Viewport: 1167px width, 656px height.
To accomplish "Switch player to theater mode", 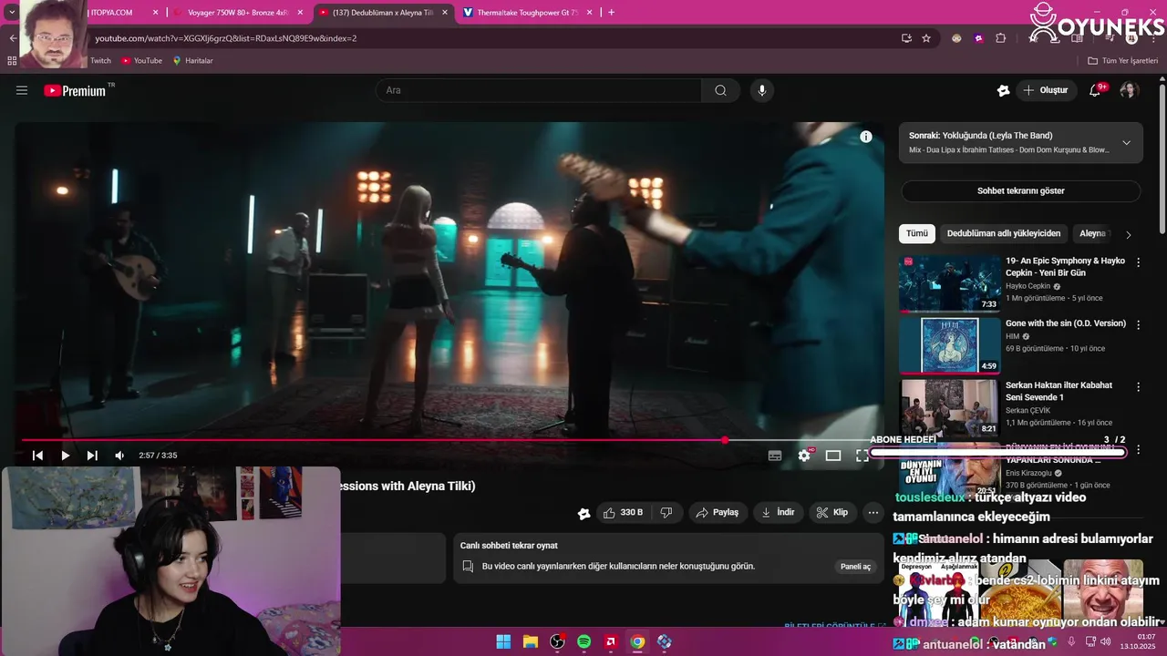I will (x=833, y=456).
